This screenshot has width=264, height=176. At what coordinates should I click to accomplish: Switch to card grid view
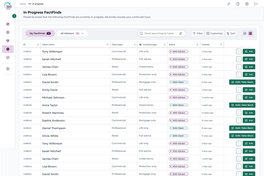(x=251, y=33)
